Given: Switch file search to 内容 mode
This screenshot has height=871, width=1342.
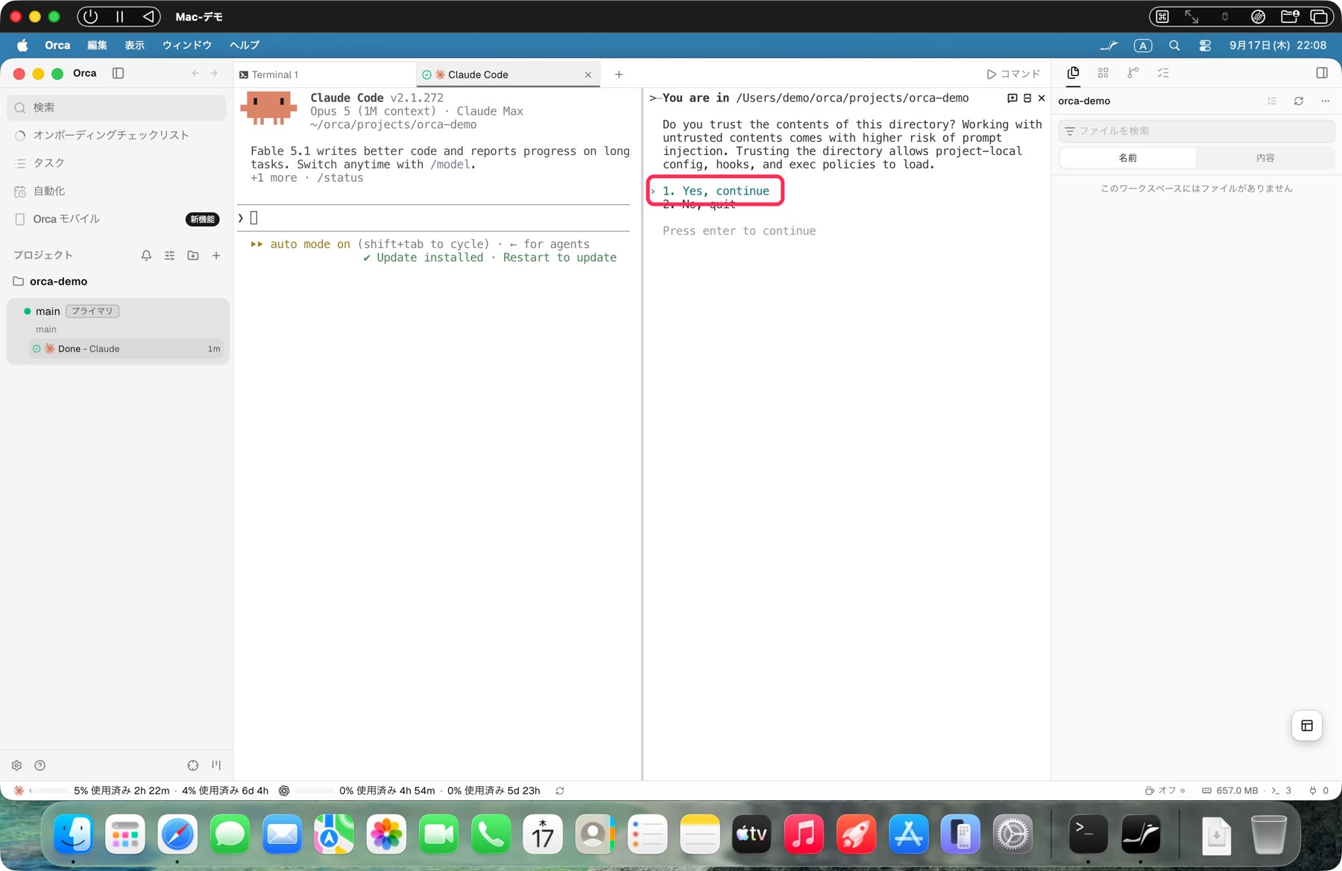Looking at the screenshot, I should point(1265,158).
